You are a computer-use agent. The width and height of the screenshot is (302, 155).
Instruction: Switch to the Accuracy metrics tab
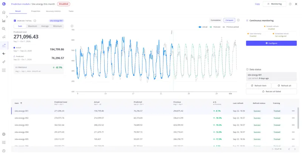(53, 11)
